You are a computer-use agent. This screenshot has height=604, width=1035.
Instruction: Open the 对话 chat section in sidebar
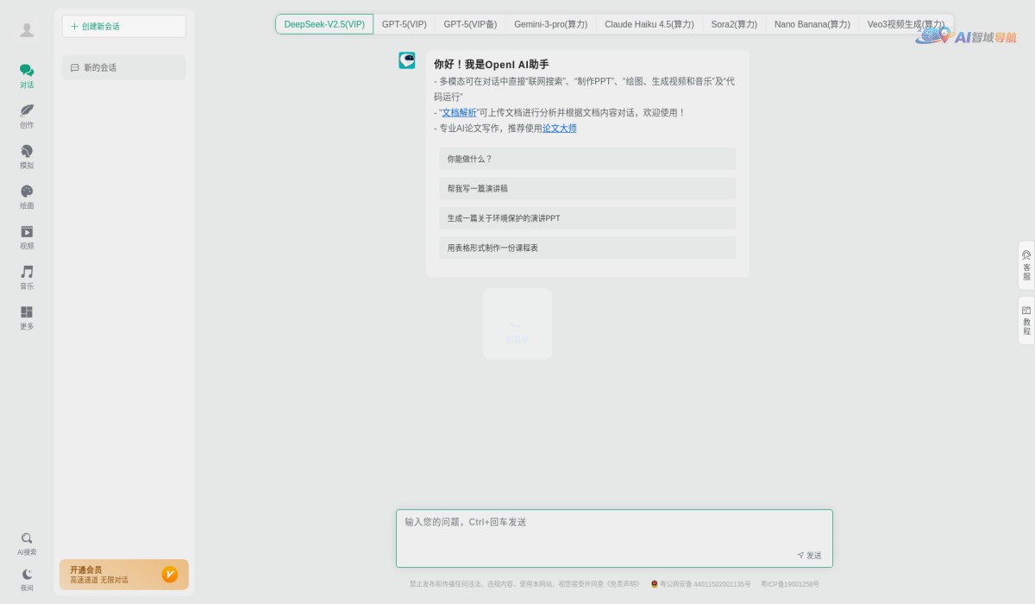(x=27, y=76)
